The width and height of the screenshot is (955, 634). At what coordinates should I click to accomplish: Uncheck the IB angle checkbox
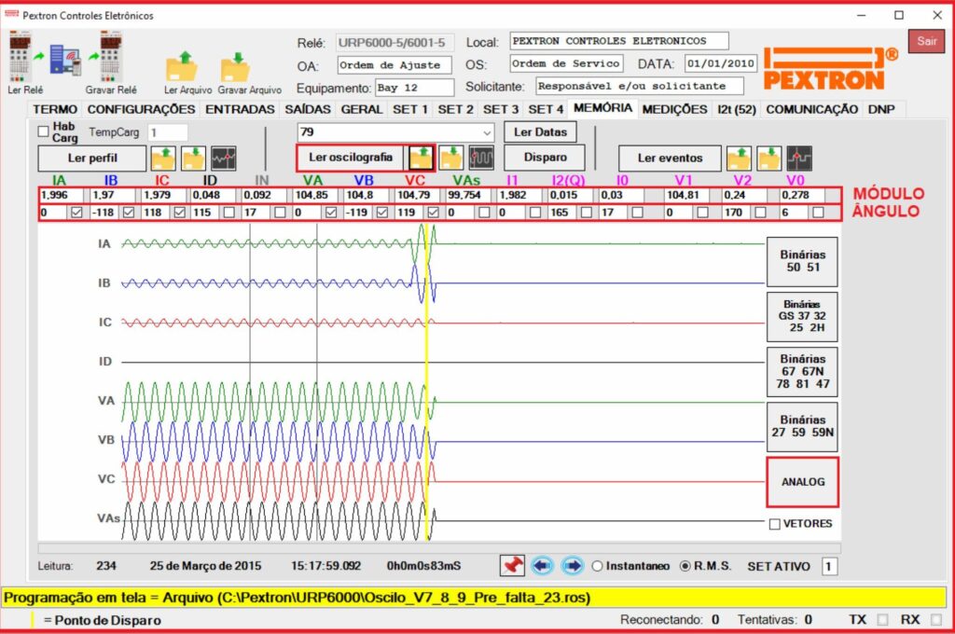[129, 213]
